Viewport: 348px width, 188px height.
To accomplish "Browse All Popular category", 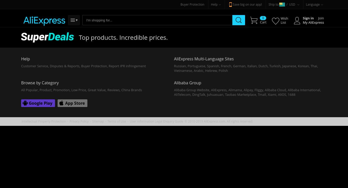I will tap(30, 90).
